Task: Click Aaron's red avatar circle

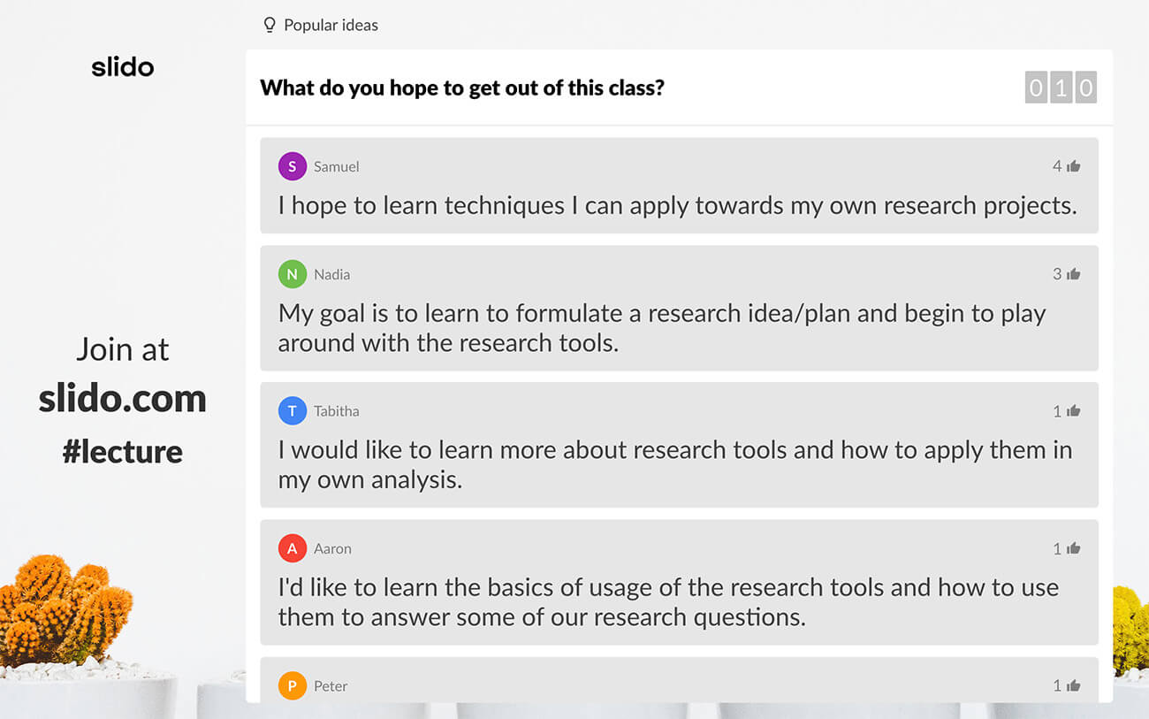Action: (x=293, y=549)
